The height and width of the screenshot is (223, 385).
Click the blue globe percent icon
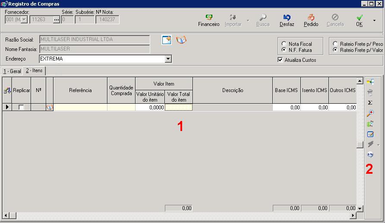(370, 155)
